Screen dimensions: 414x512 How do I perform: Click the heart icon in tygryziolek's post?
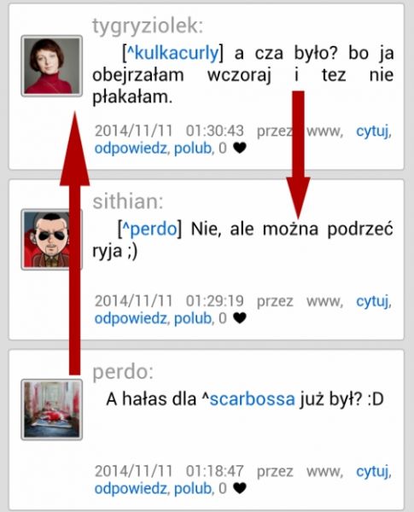[x=240, y=148]
